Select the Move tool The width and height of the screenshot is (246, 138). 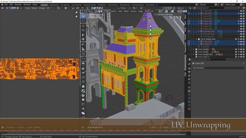point(83,26)
